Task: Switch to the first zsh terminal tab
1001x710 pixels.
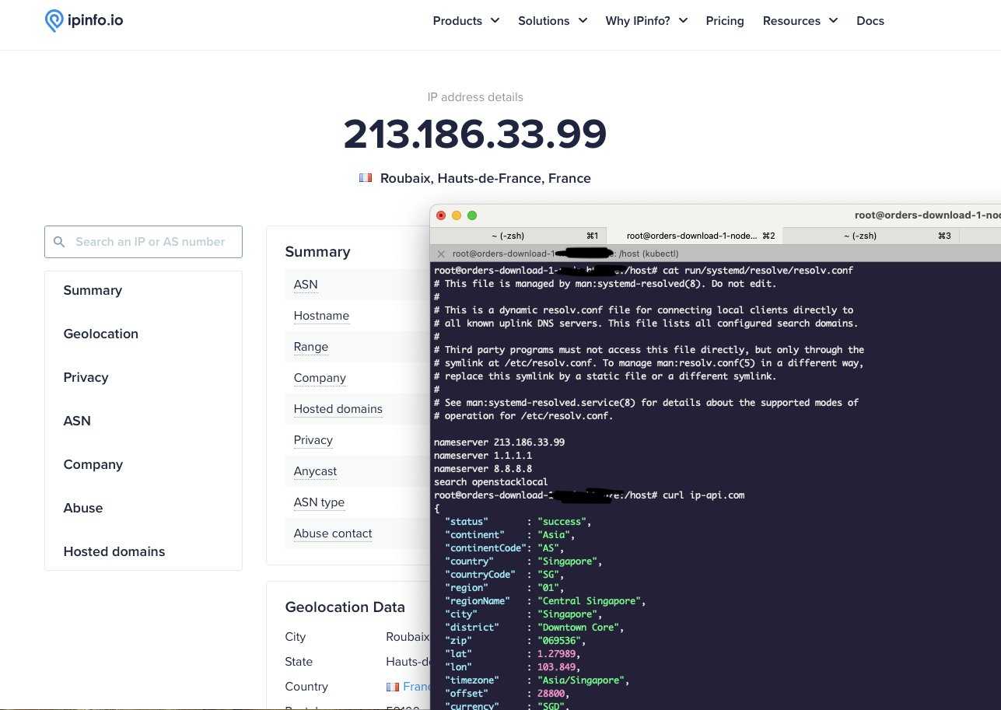Action: coord(516,235)
